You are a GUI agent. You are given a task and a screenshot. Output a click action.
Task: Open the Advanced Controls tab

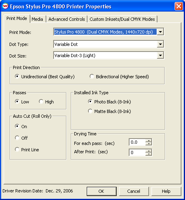coord(67,19)
